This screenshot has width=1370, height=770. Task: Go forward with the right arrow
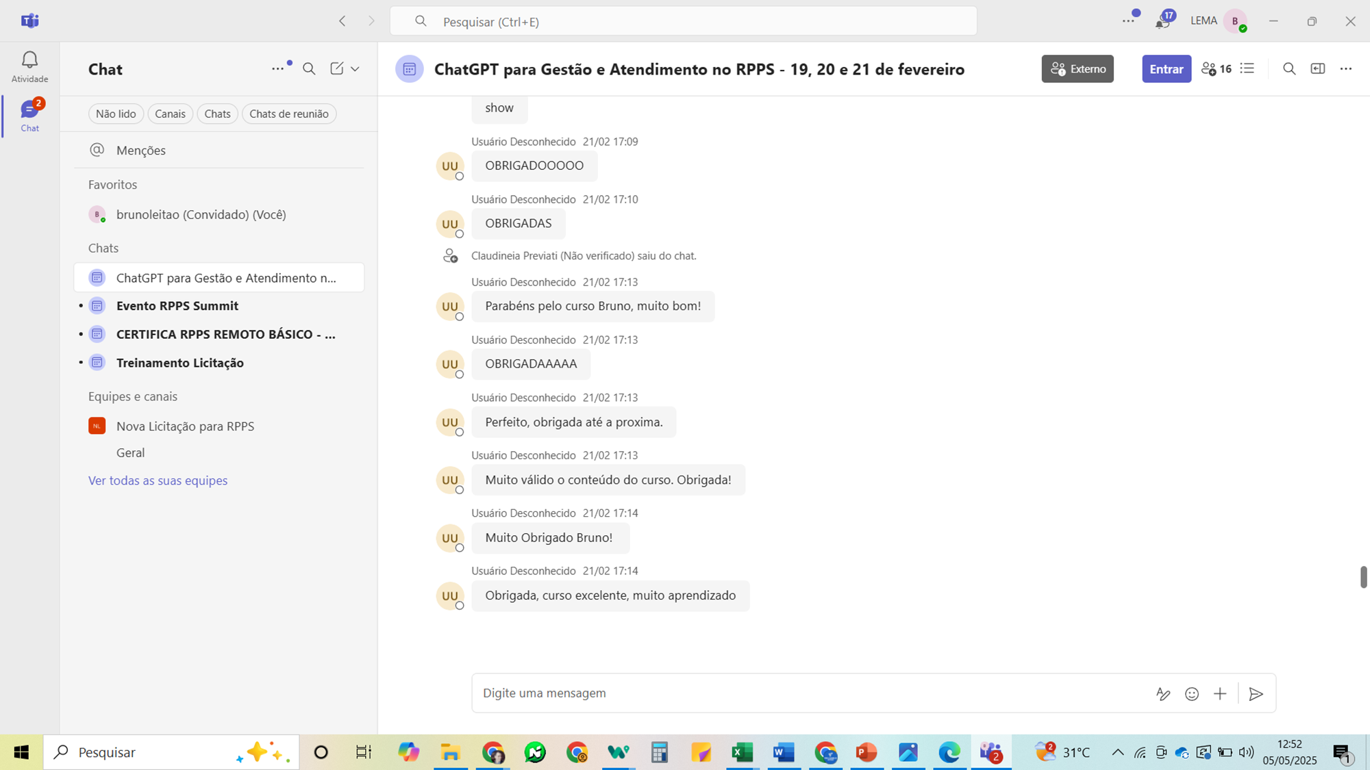click(x=371, y=21)
